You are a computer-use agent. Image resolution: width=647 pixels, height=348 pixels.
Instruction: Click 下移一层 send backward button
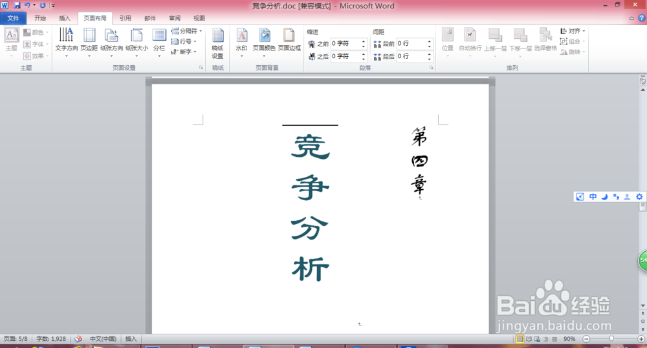tap(520, 43)
